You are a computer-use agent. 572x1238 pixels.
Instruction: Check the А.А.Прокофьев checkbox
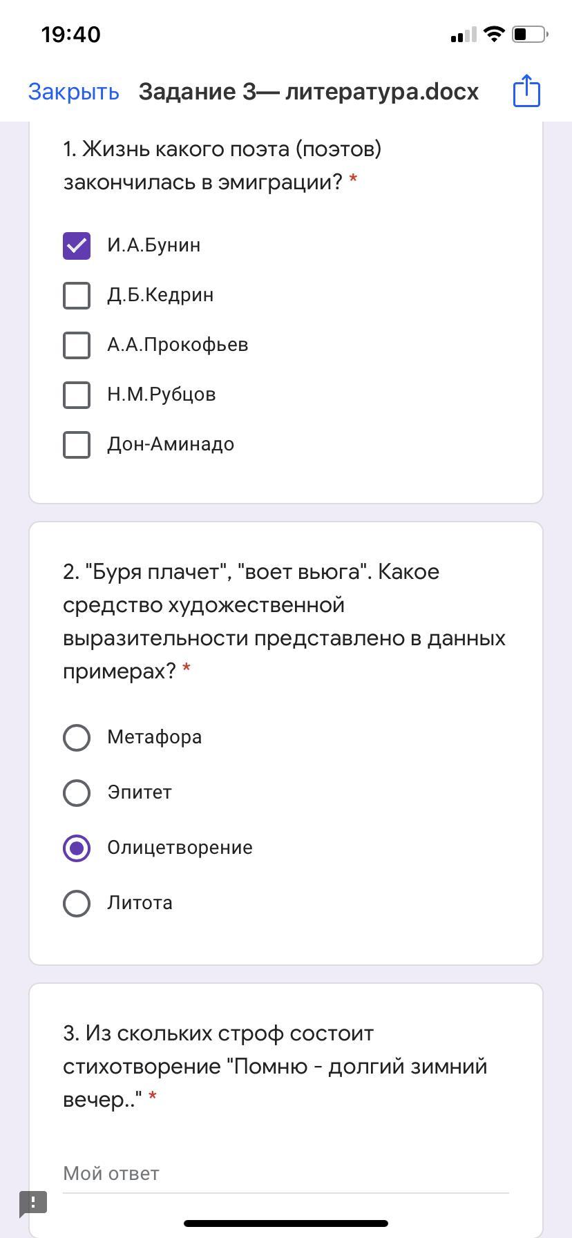(x=77, y=345)
